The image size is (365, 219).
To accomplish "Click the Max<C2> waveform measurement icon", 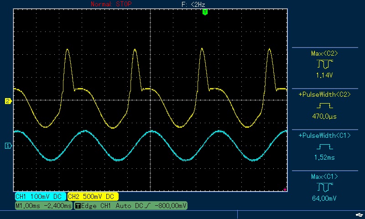I will tap(325, 64).
